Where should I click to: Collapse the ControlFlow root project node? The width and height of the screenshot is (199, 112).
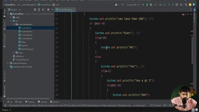(8, 14)
